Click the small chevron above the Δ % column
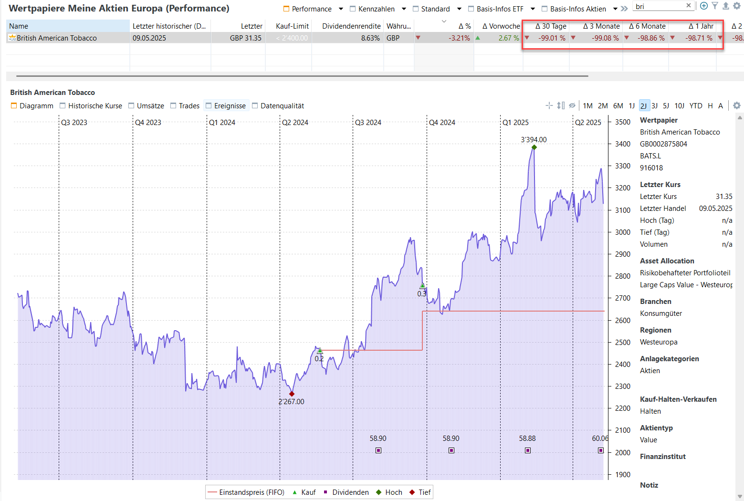The height and width of the screenshot is (501, 744). (x=444, y=21)
